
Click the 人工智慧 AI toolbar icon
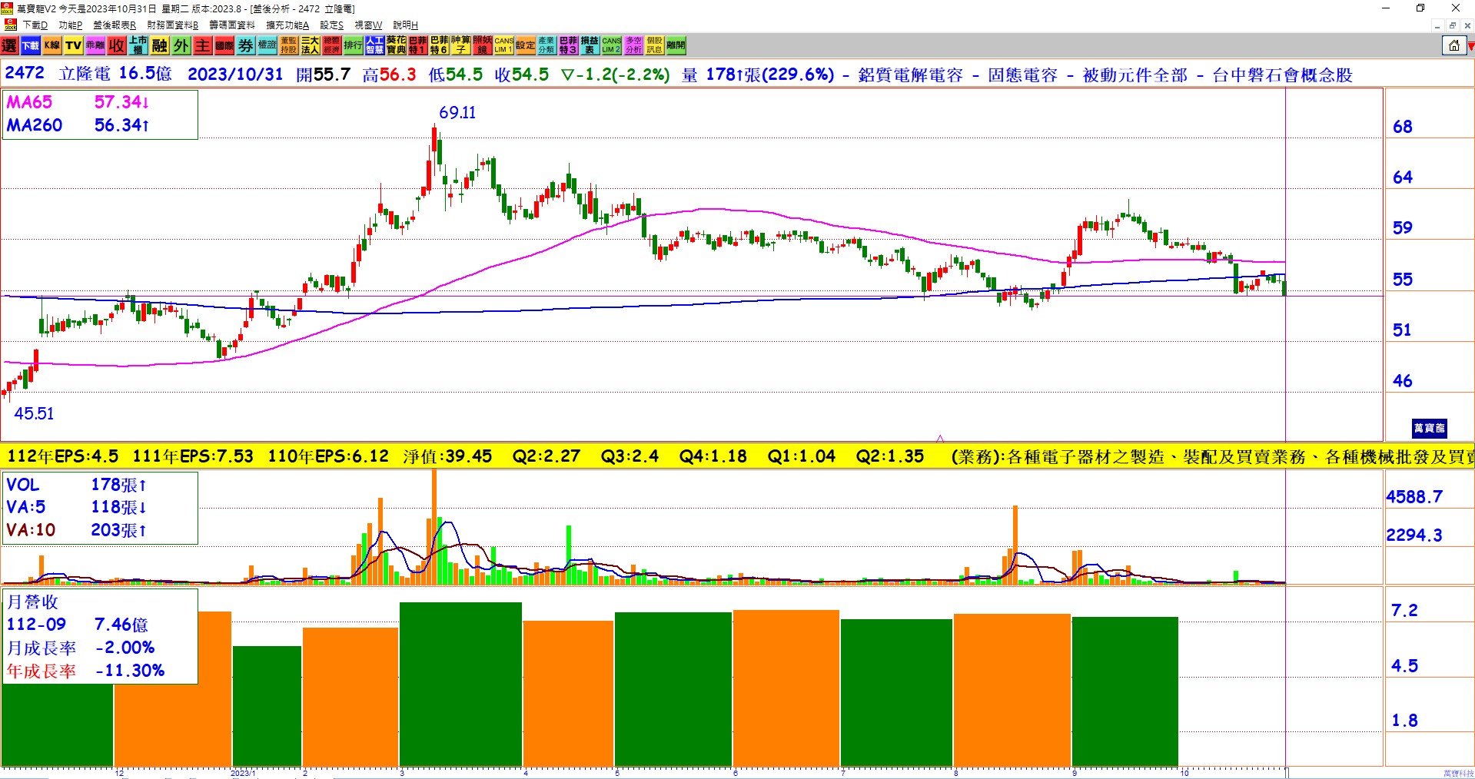[x=374, y=46]
